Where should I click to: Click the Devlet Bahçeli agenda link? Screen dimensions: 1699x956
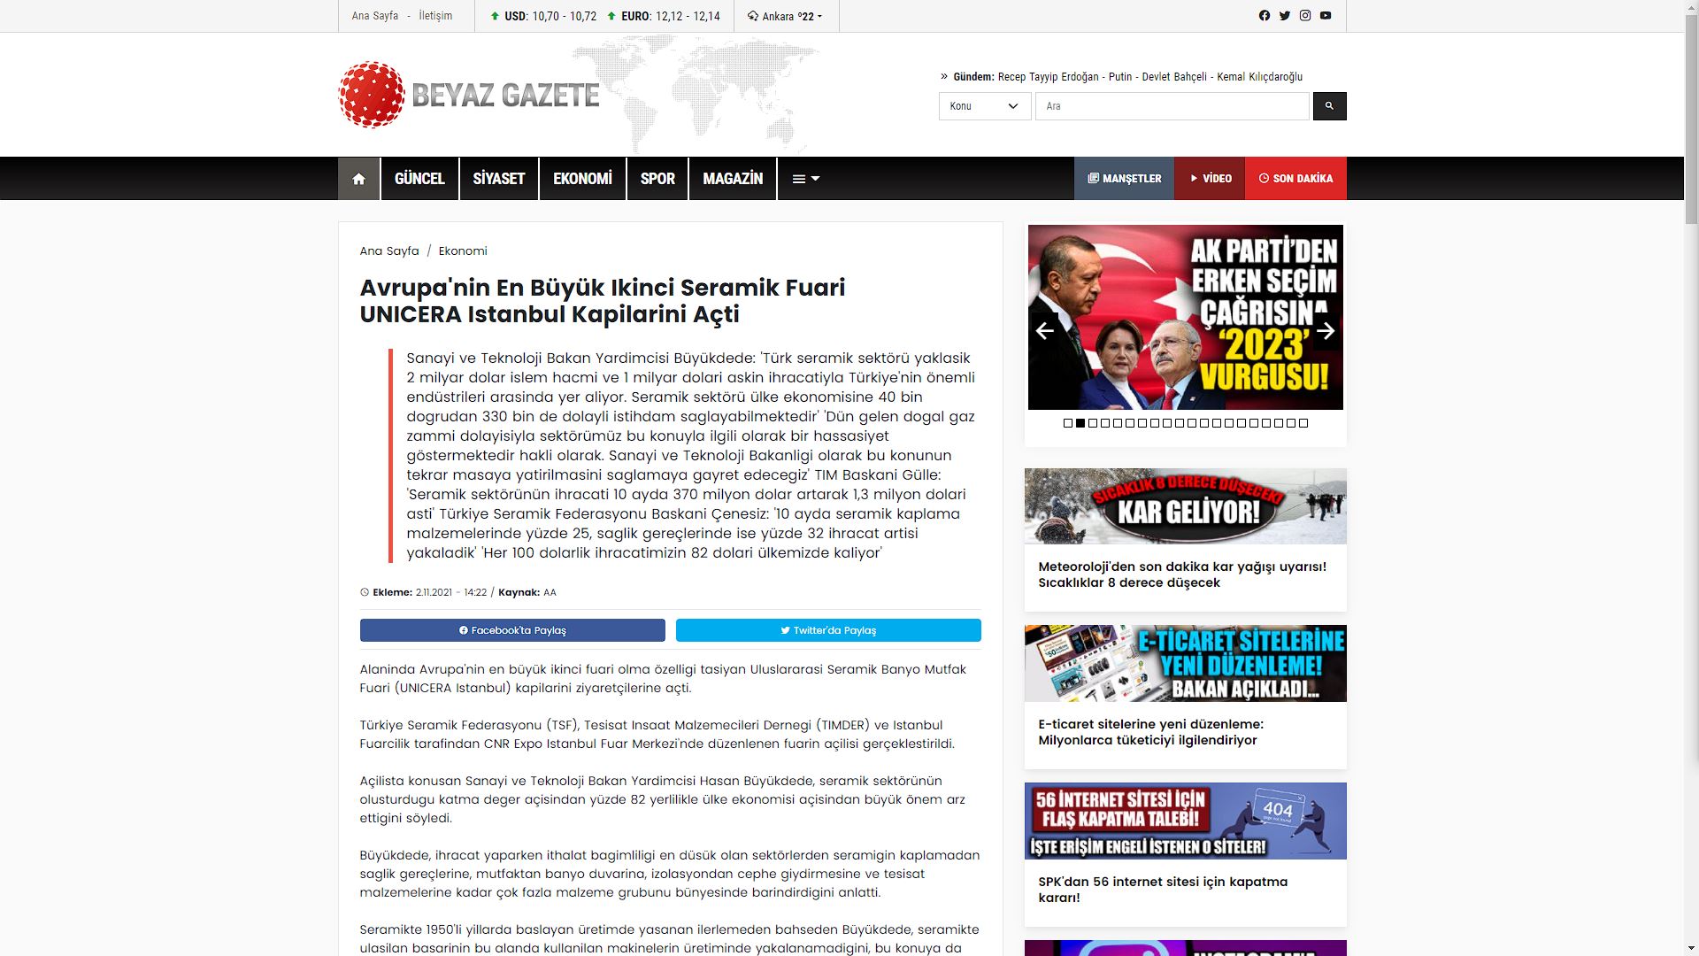click(x=1174, y=77)
